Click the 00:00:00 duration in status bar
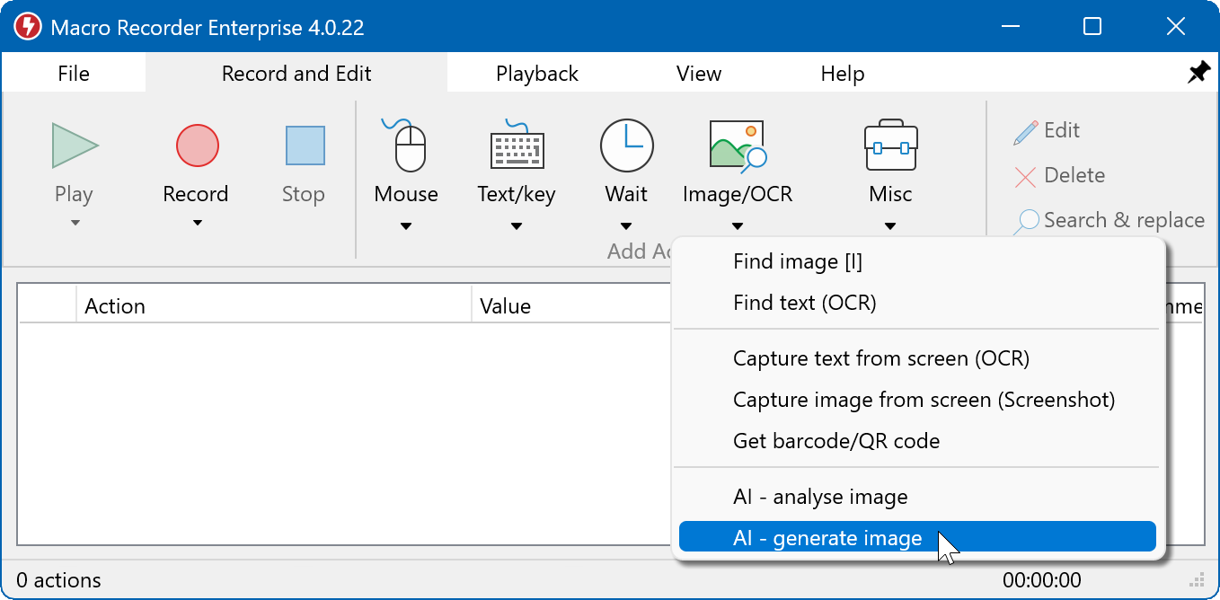 (x=1042, y=580)
